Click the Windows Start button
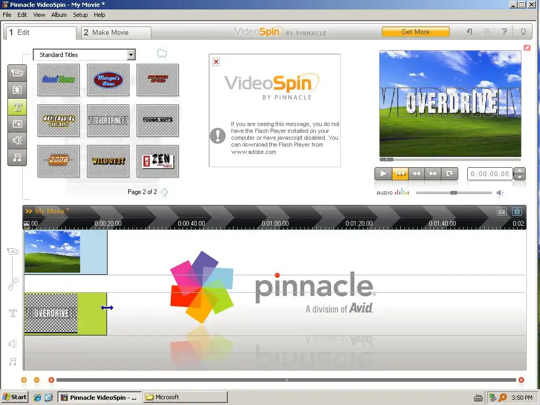The height and width of the screenshot is (405, 540). [x=15, y=397]
